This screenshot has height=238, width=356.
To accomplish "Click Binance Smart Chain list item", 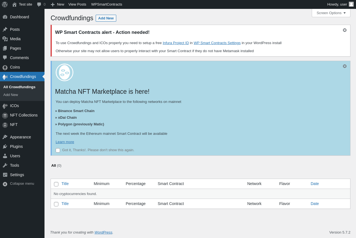I will point(75,111).
